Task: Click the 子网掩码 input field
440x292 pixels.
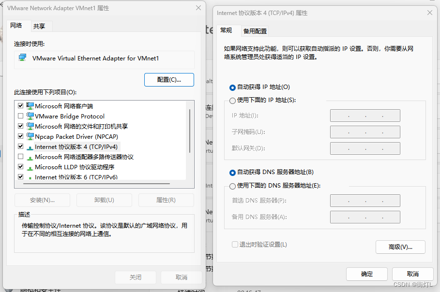Action: pyautogui.click(x=365, y=132)
